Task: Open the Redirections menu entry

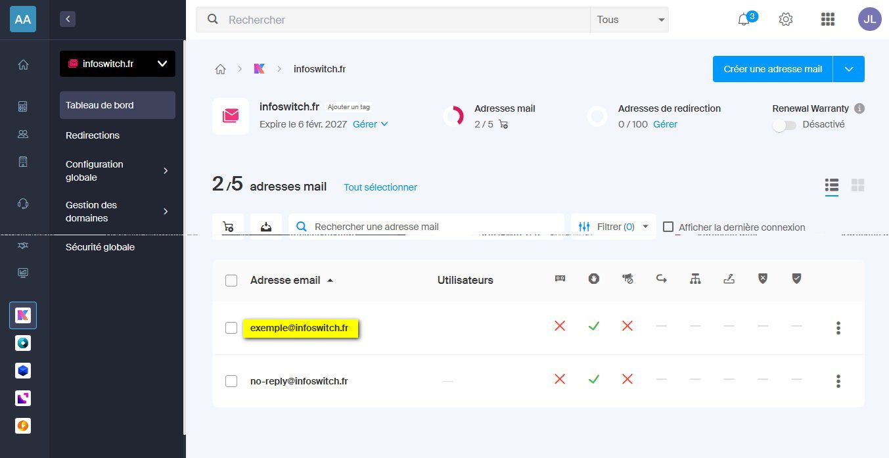Action: coord(92,135)
